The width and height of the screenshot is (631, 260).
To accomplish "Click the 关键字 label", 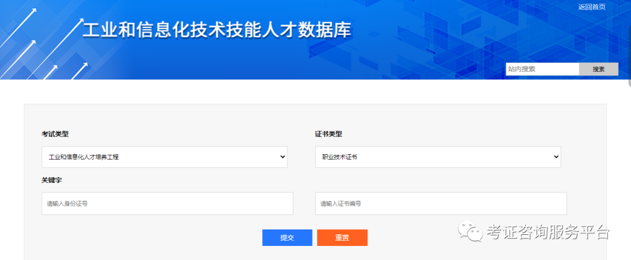I will coord(52,181).
